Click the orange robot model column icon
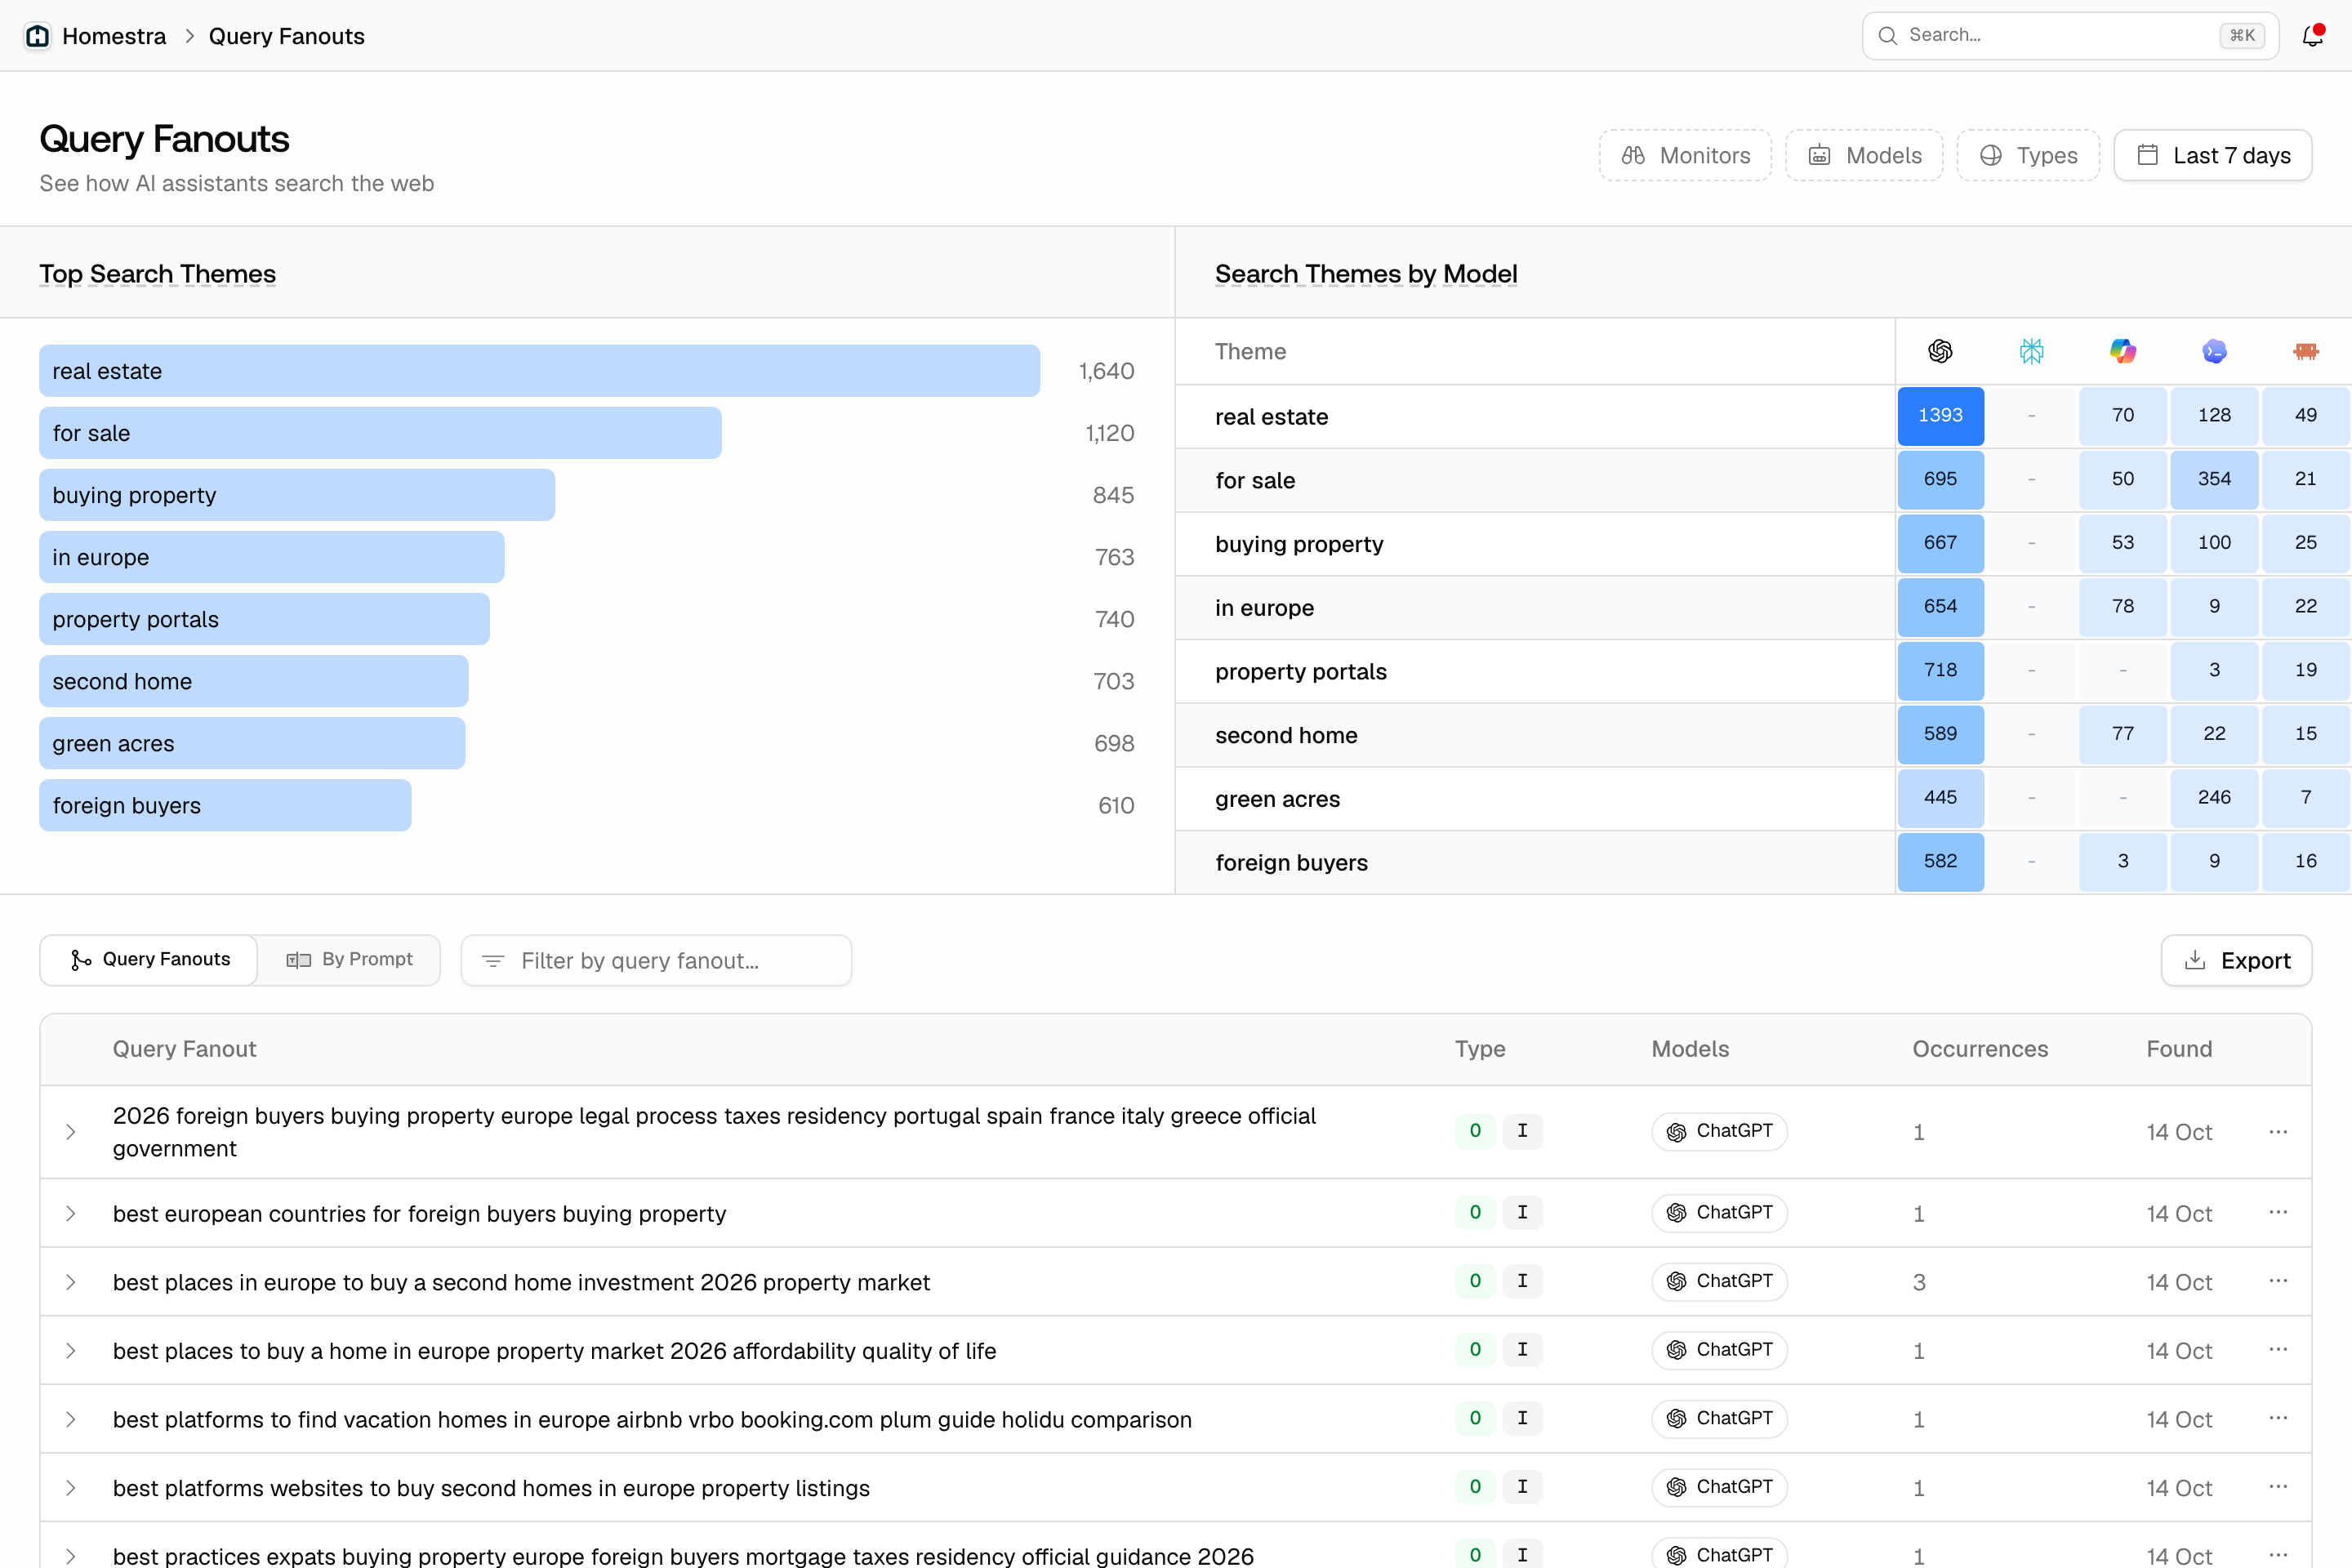This screenshot has width=2352, height=1568. point(2306,351)
